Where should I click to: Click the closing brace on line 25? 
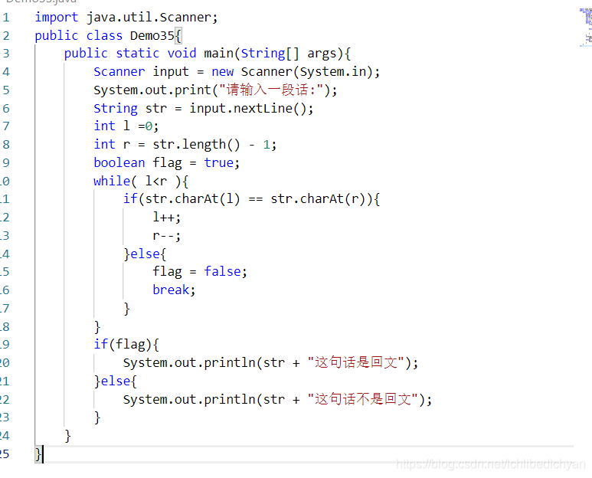(38, 453)
